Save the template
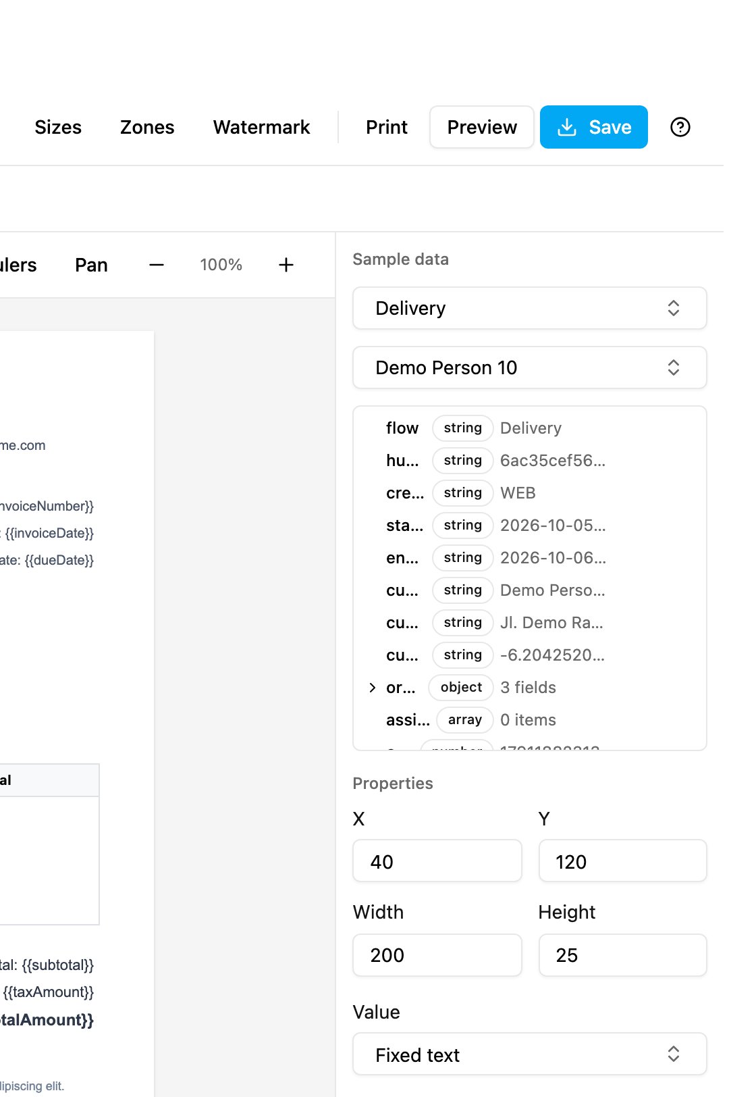 click(594, 127)
